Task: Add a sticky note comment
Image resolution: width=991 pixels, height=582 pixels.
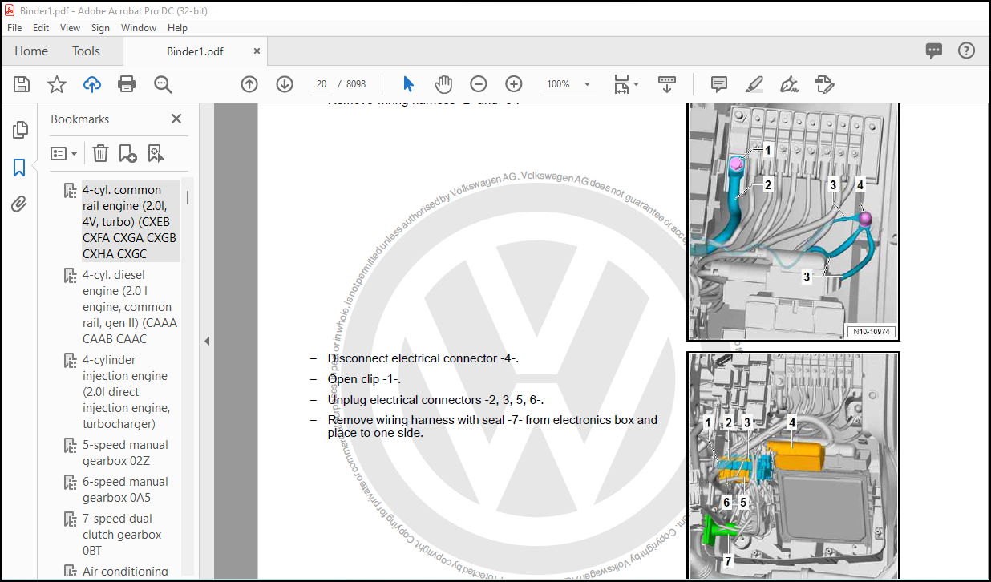Action: point(719,84)
